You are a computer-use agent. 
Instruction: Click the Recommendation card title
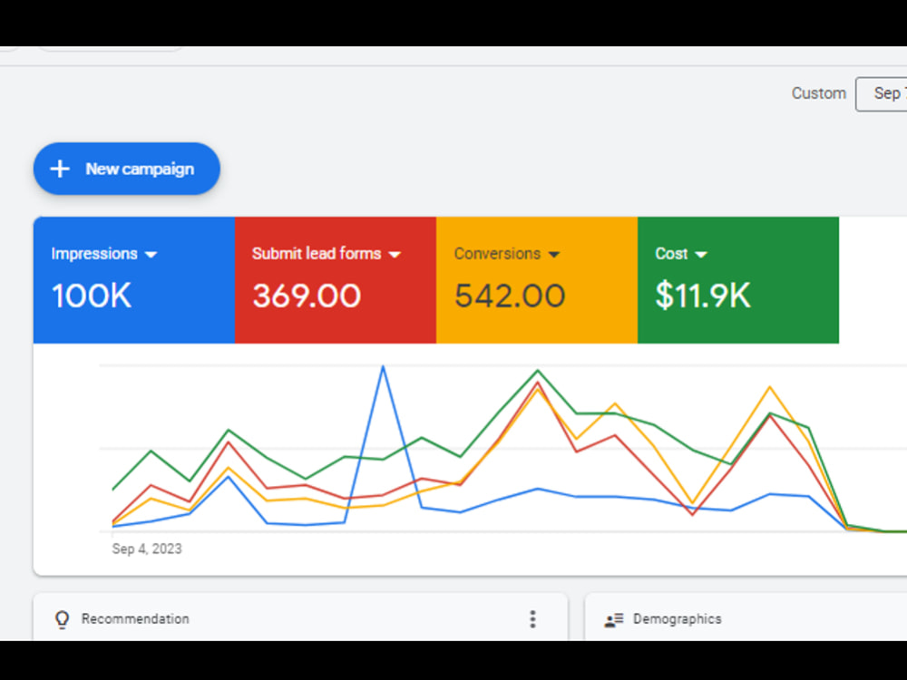pyautogui.click(x=135, y=618)
